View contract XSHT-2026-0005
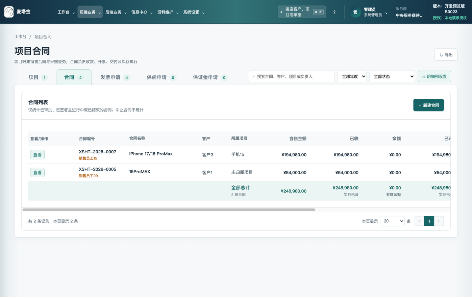This screenshot has width=473, height=298. pos(38,173)
